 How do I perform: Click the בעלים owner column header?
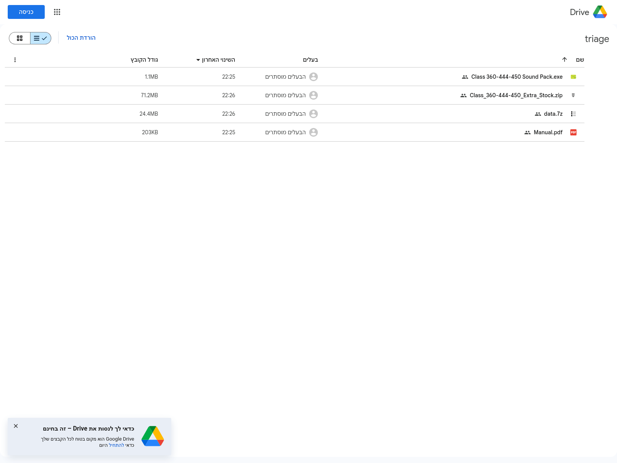coord(310,59)
